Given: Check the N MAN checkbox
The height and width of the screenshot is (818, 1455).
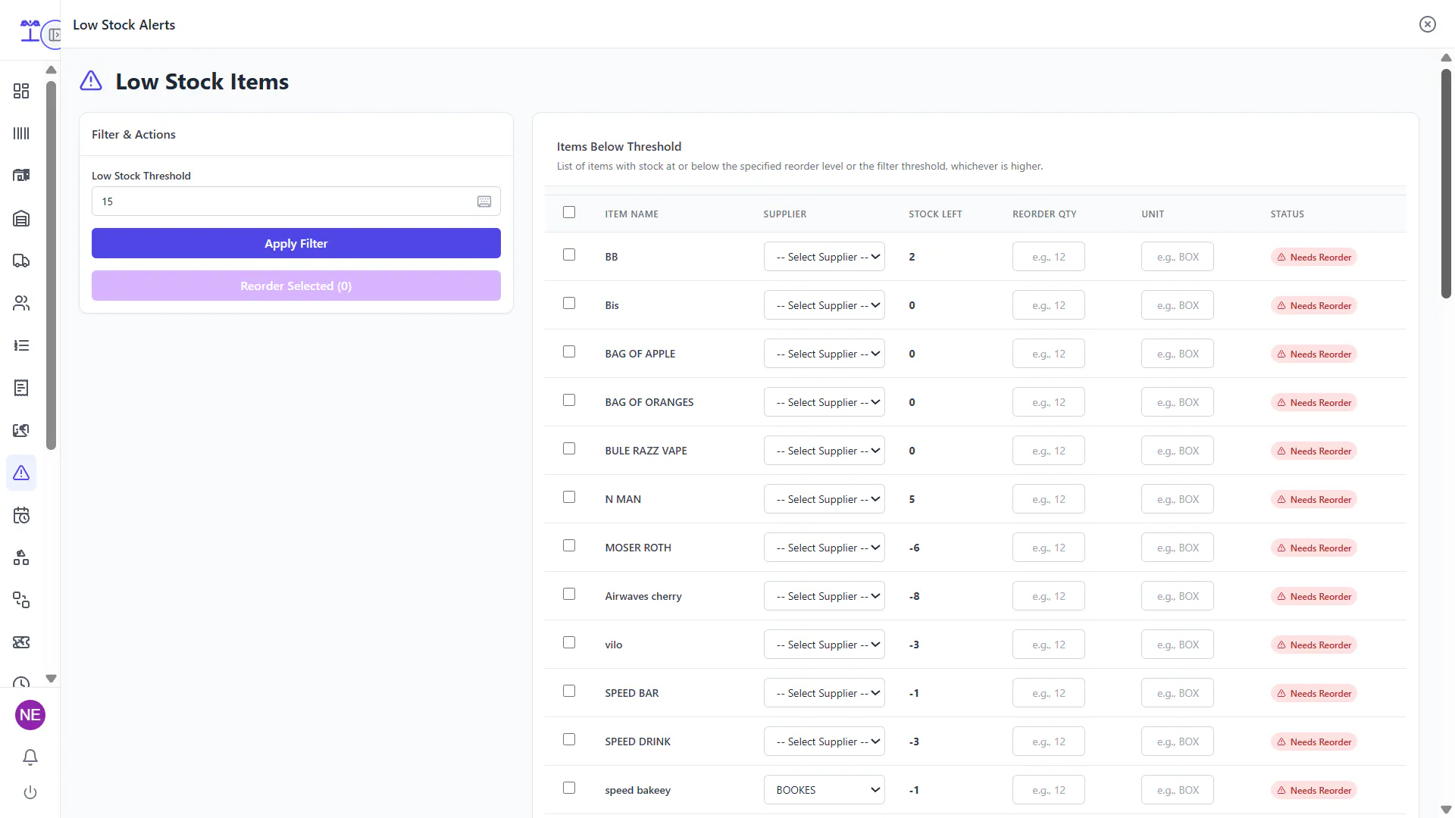Looking at the screenshot, I should click(x=569, y=497).
